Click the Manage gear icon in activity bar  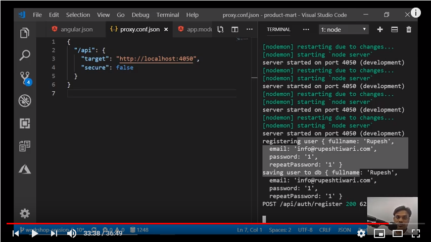24,213
